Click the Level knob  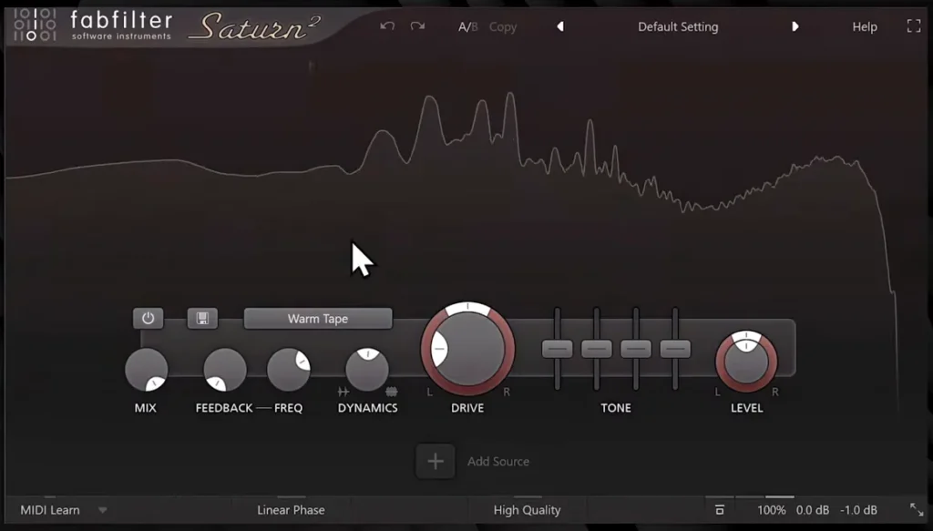pyautogui.click(x=746, y=363)
